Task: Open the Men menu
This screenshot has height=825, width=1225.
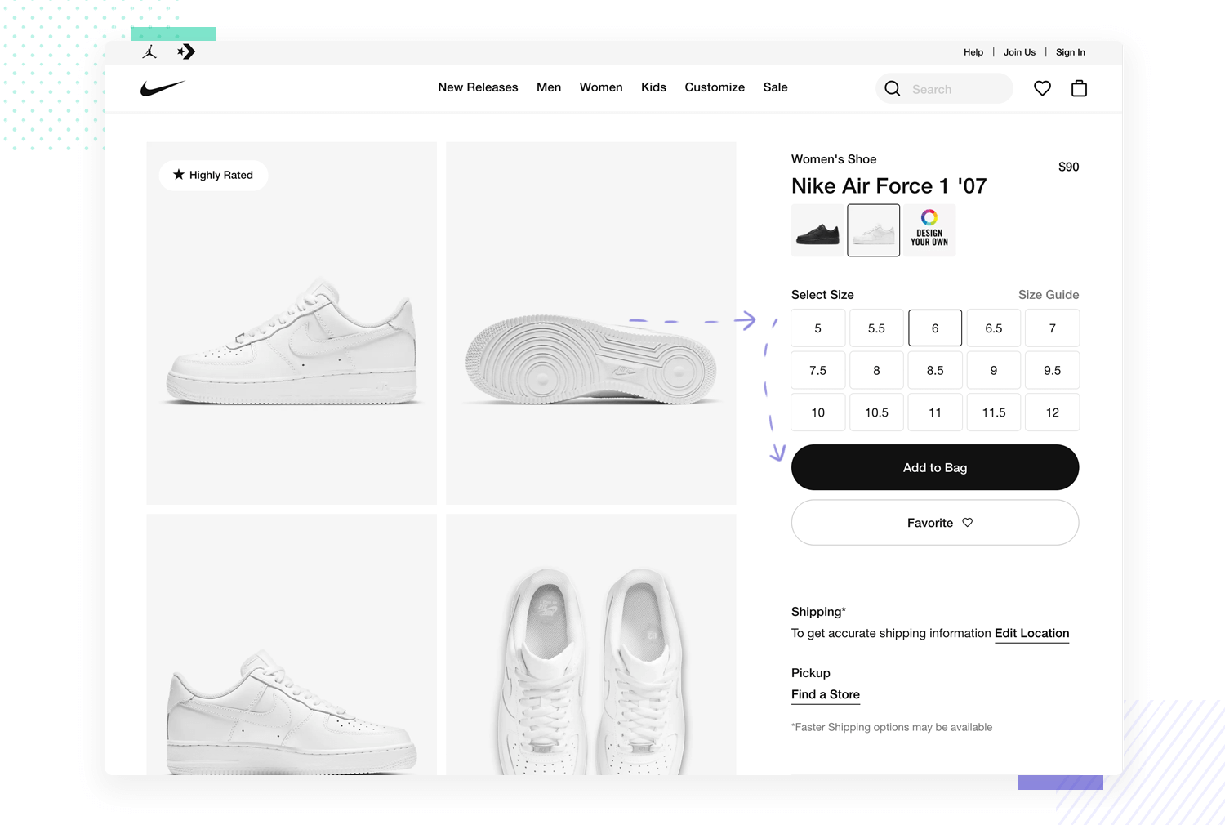Action: pyautogui.click(x=549, y=87)
